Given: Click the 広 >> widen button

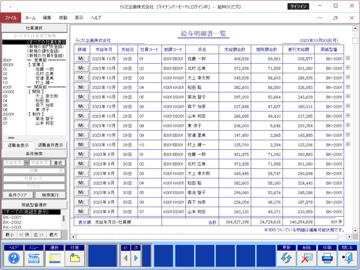Looking at the screenshot, I should coord(39,235).
